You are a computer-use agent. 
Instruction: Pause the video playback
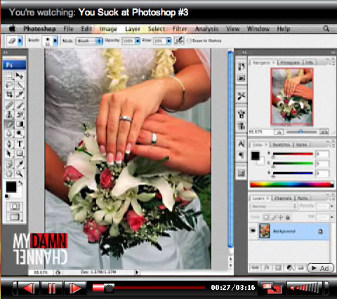click(52, 288)
